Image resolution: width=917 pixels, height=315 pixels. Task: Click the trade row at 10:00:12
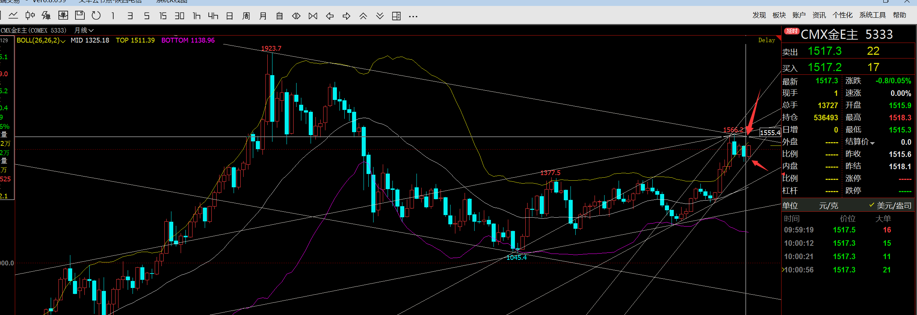tap(848, 243)
